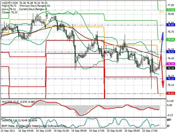Image resolution: width=177 pixels, height=133 pixels.
Task: Click the 76.15 price axis value
Action: [171, 85]
